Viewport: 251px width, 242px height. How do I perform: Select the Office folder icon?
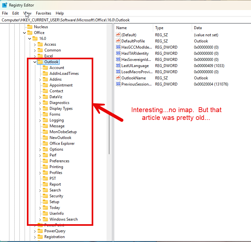click(x=30, y=33)
